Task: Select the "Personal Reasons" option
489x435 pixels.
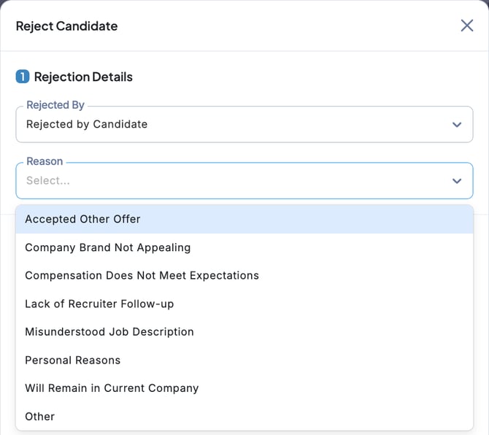Action: pos(72,361)
